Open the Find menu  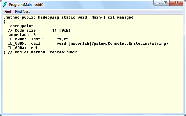tap(8, 12)
